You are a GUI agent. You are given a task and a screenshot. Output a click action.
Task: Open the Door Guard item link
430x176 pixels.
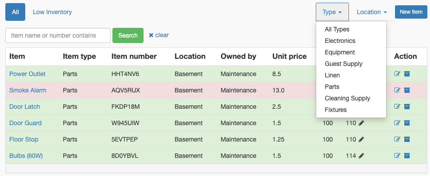26,123
